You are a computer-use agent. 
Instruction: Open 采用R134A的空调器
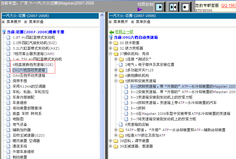29,86
